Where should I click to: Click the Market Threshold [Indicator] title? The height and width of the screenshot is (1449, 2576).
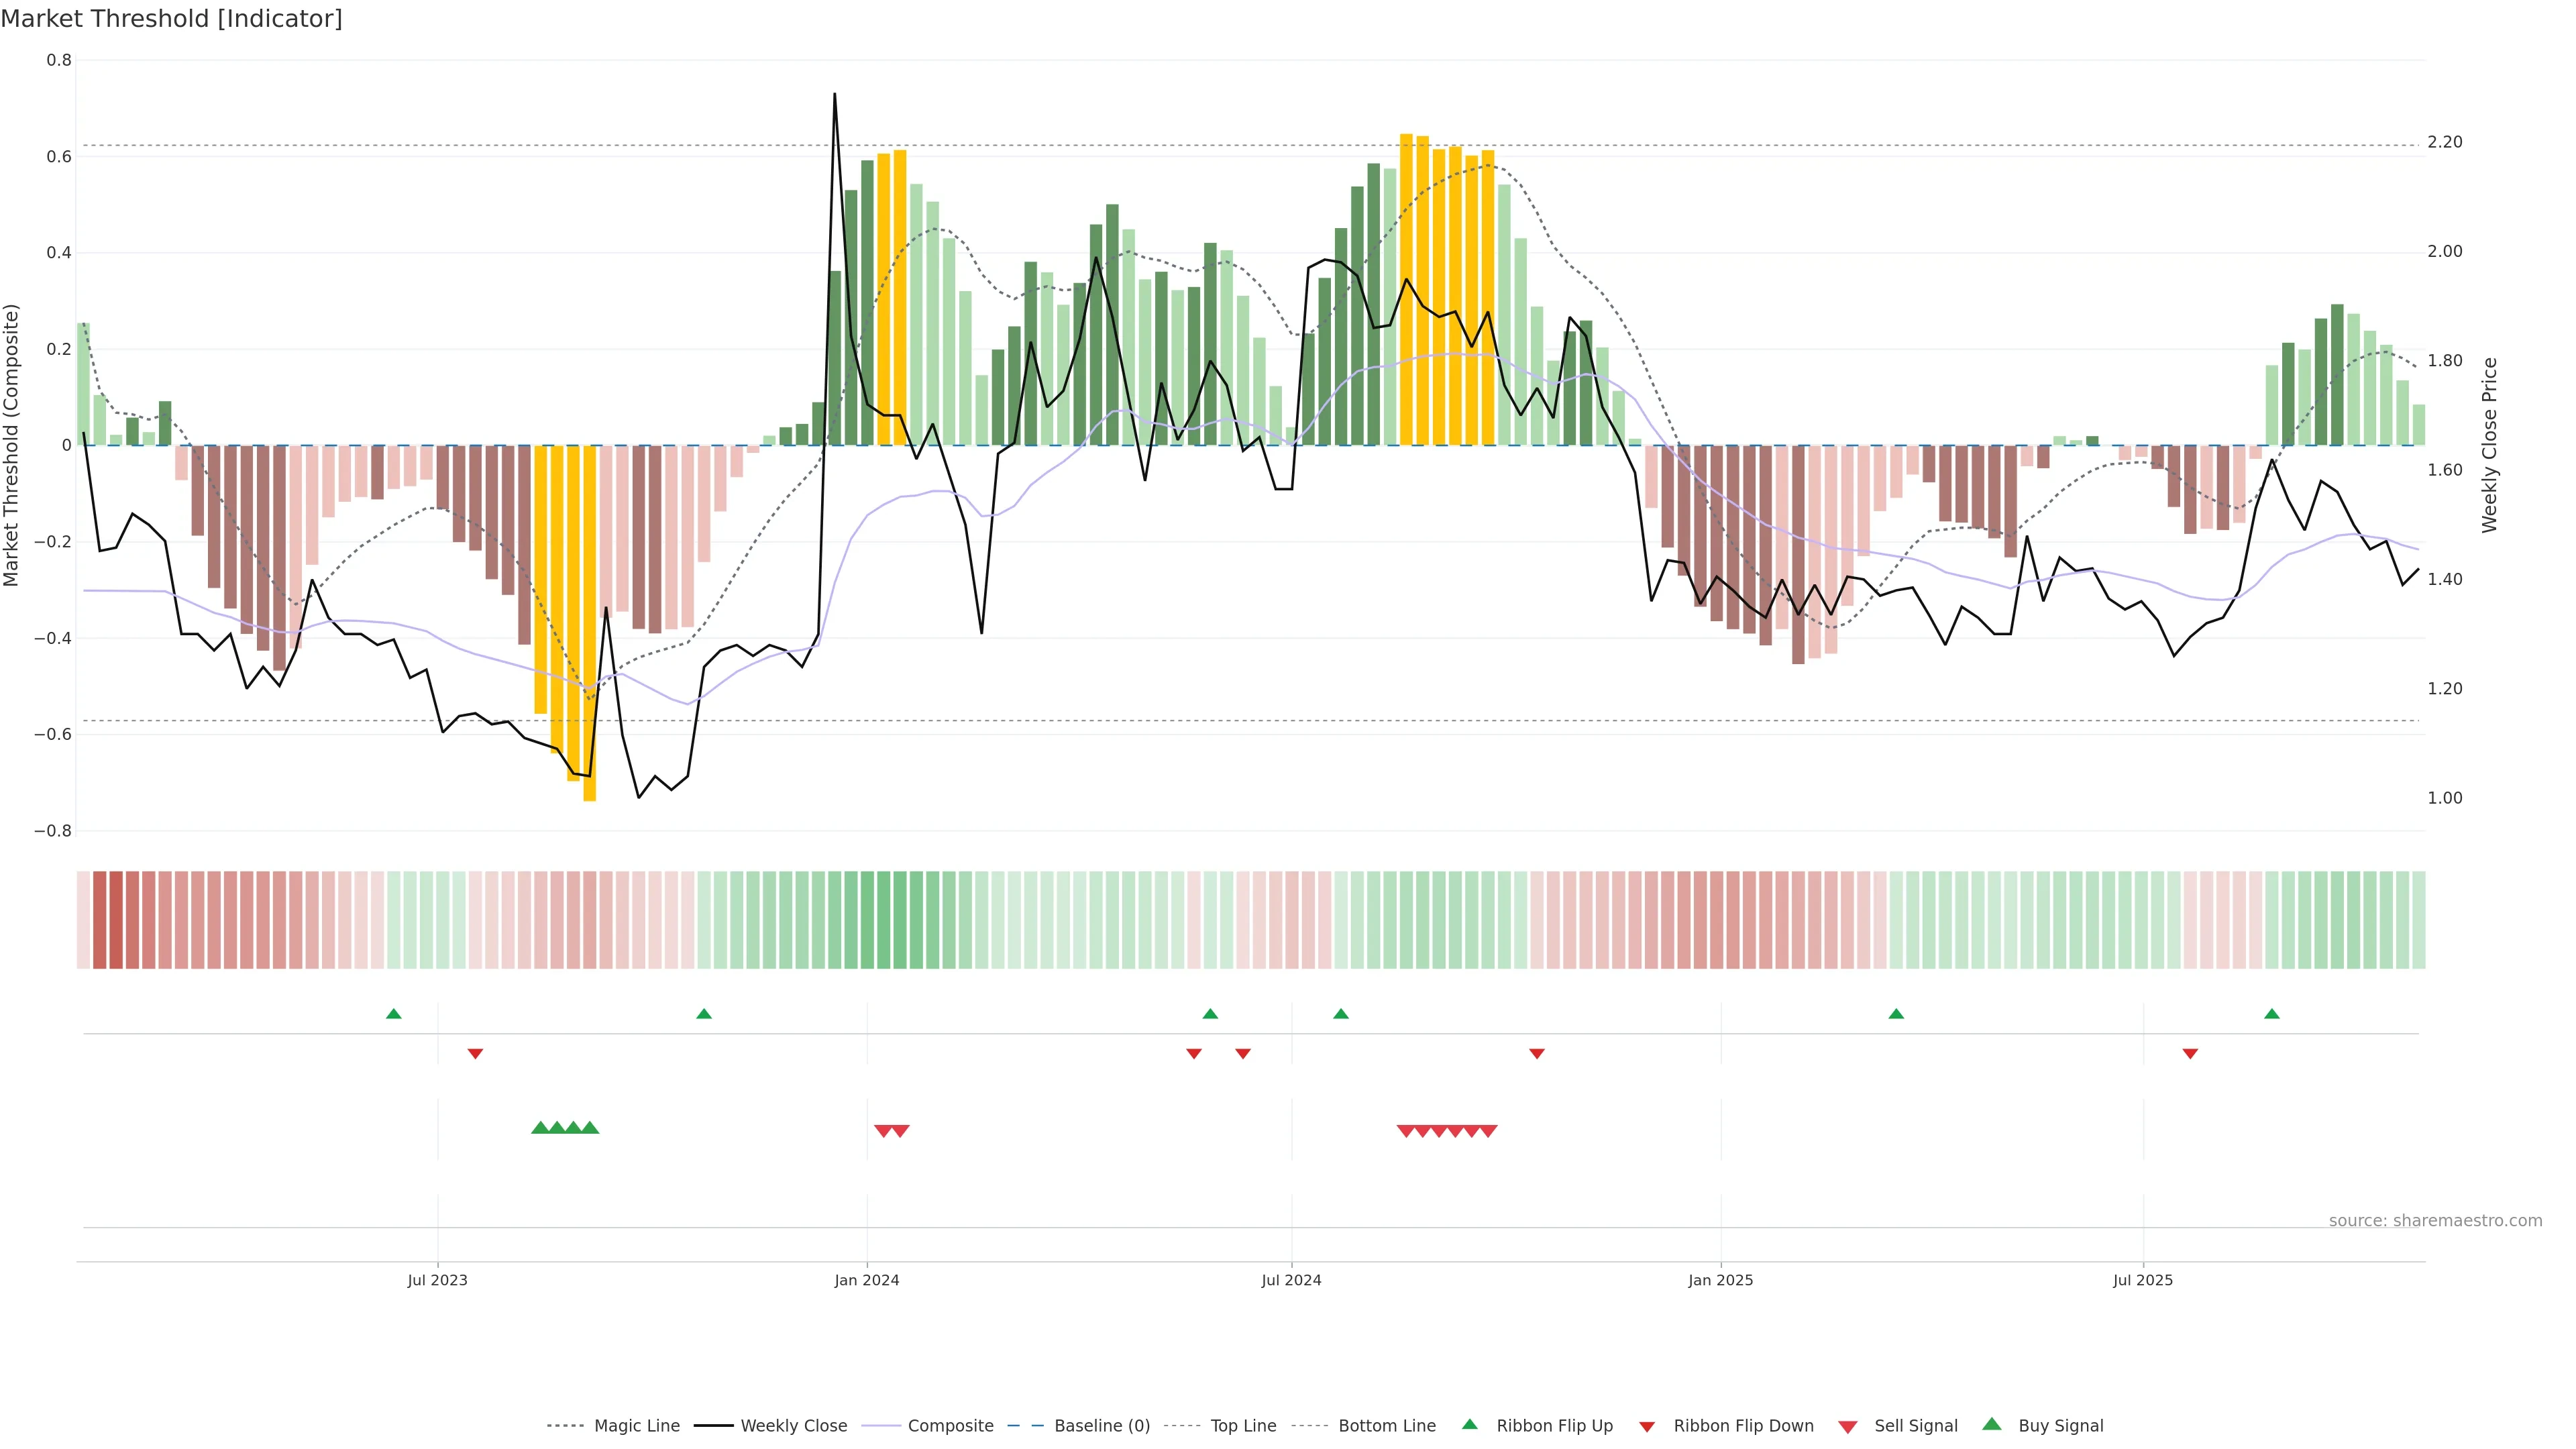tap(171, 19)
